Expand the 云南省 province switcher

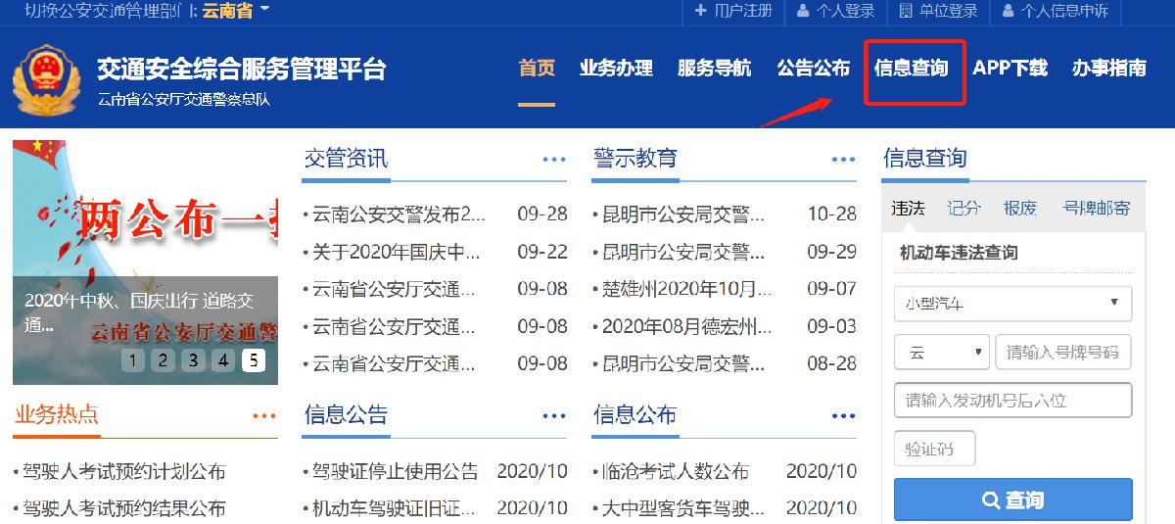point(235,11)
